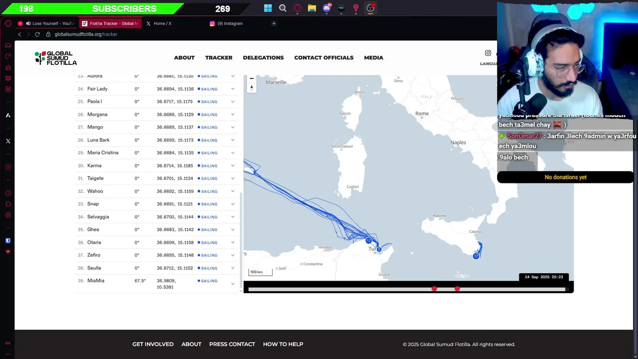Expand the Zefiro vessel row

[233, 255]
